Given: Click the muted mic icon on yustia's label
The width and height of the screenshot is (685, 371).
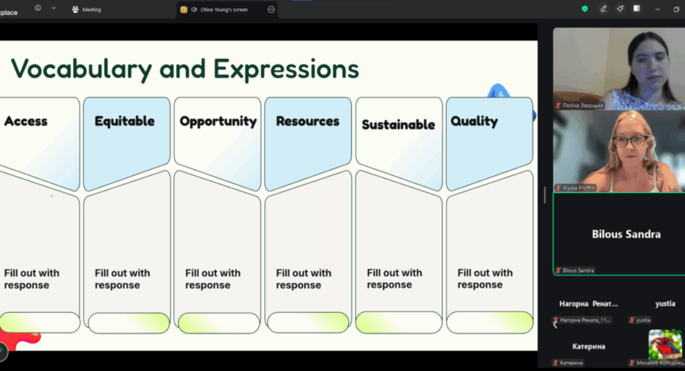Looking at the screenshot, I should [x=632, y=320].
